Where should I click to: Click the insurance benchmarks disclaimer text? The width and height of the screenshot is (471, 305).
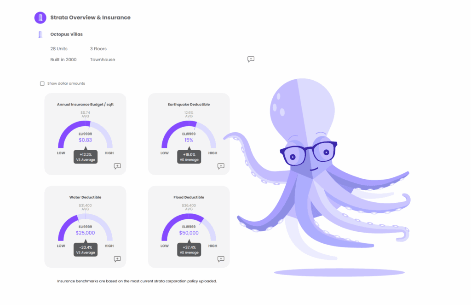click(137, 281)
